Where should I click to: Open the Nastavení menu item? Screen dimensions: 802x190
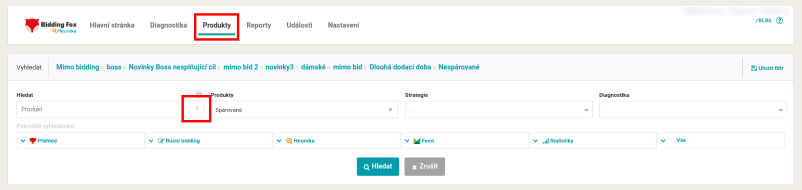[344, 25]
